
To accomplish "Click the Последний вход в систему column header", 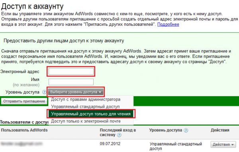I will pos(118,133).
